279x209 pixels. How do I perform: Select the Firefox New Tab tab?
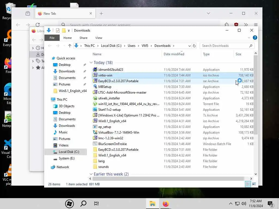click(65, 14)
